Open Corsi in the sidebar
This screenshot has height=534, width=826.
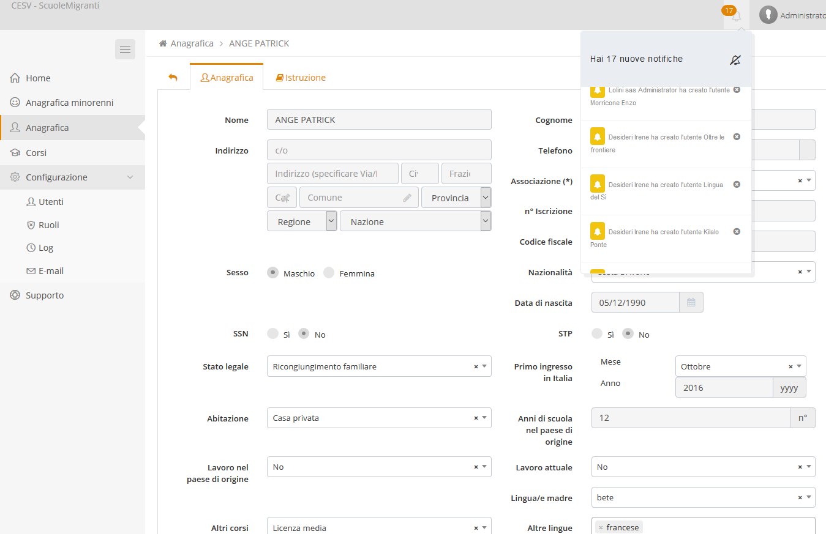click(x=72, y=153)
